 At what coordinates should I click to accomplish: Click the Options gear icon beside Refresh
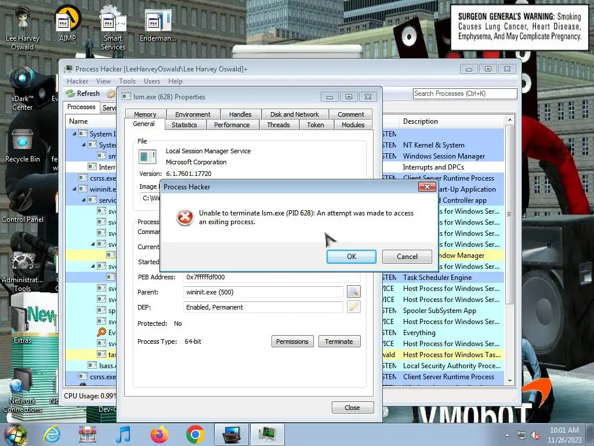pyautogui.click(x=111, y=93)
